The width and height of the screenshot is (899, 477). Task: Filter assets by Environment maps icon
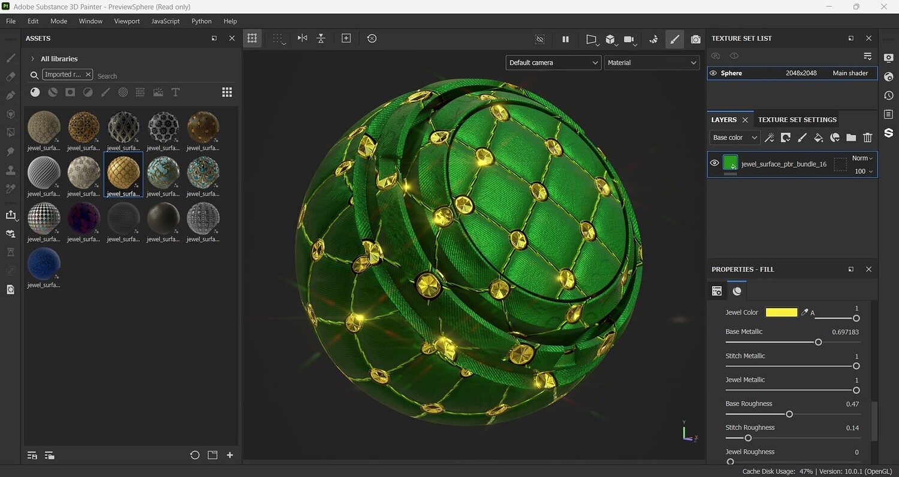(x=158, y=92)
